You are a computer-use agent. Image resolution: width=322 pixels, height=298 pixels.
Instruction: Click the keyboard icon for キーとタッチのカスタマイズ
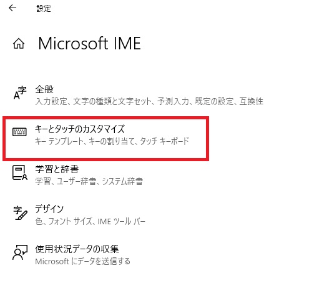click(19, 132)
